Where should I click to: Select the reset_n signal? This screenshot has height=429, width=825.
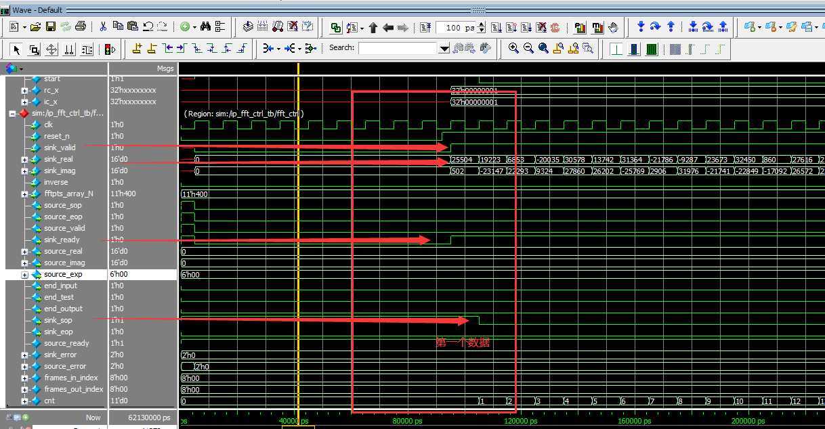[56, 136]
